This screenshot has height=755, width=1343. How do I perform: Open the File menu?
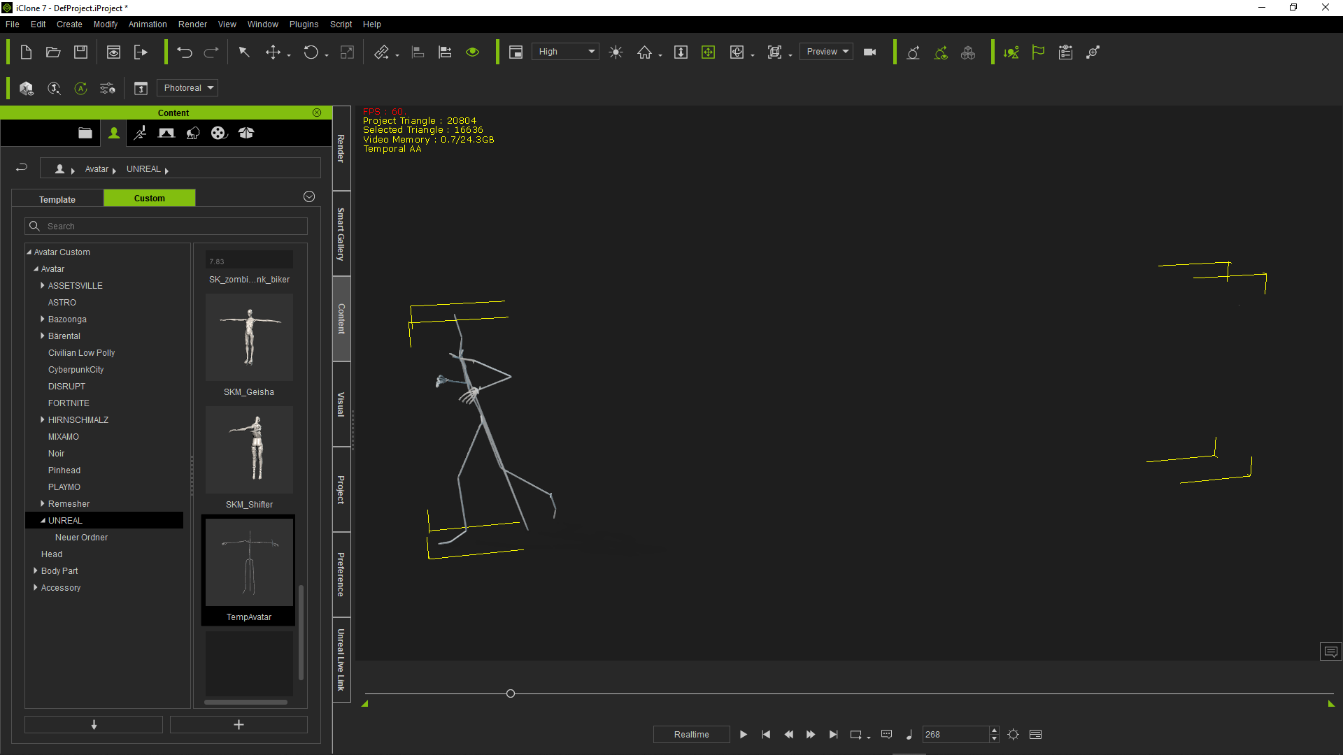[x=13, y=24]
